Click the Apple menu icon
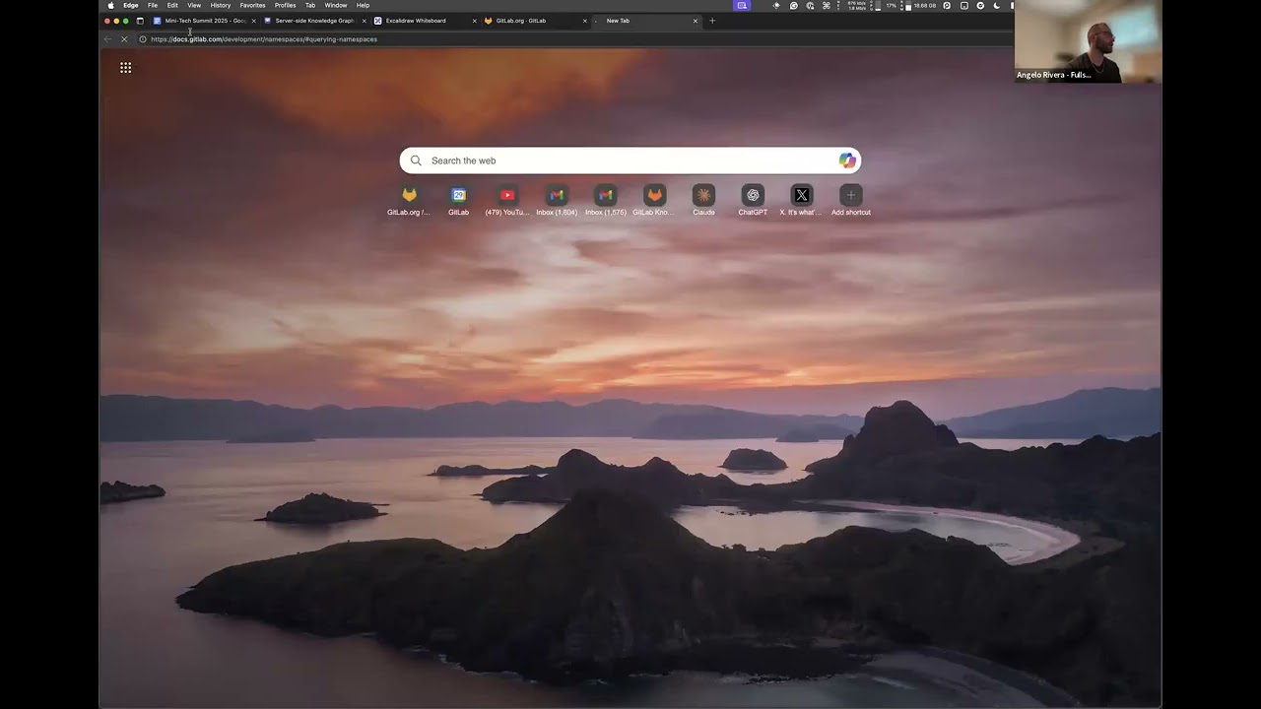This screenshot has height=709, width=1261. point(110,5)
